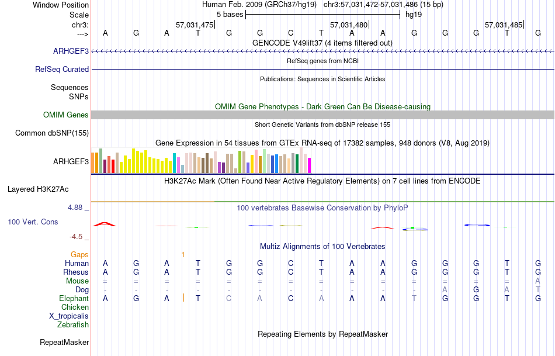Click the green OMIM Gene Phenotypes title
This screenshot has width=555, height=356.
[323, 106]
